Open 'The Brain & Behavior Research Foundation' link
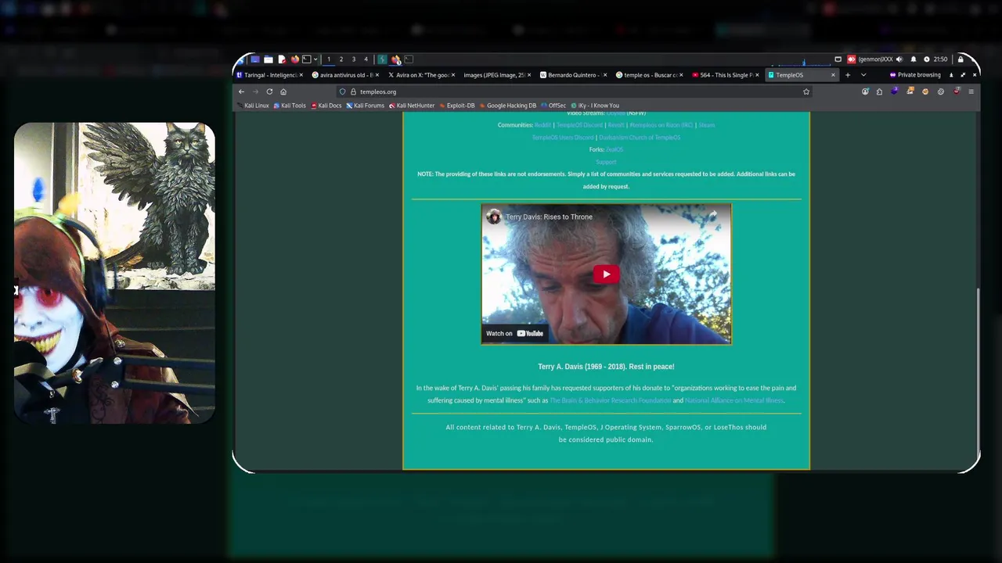This screenshot has height=563, width=1002. [611, 400]
